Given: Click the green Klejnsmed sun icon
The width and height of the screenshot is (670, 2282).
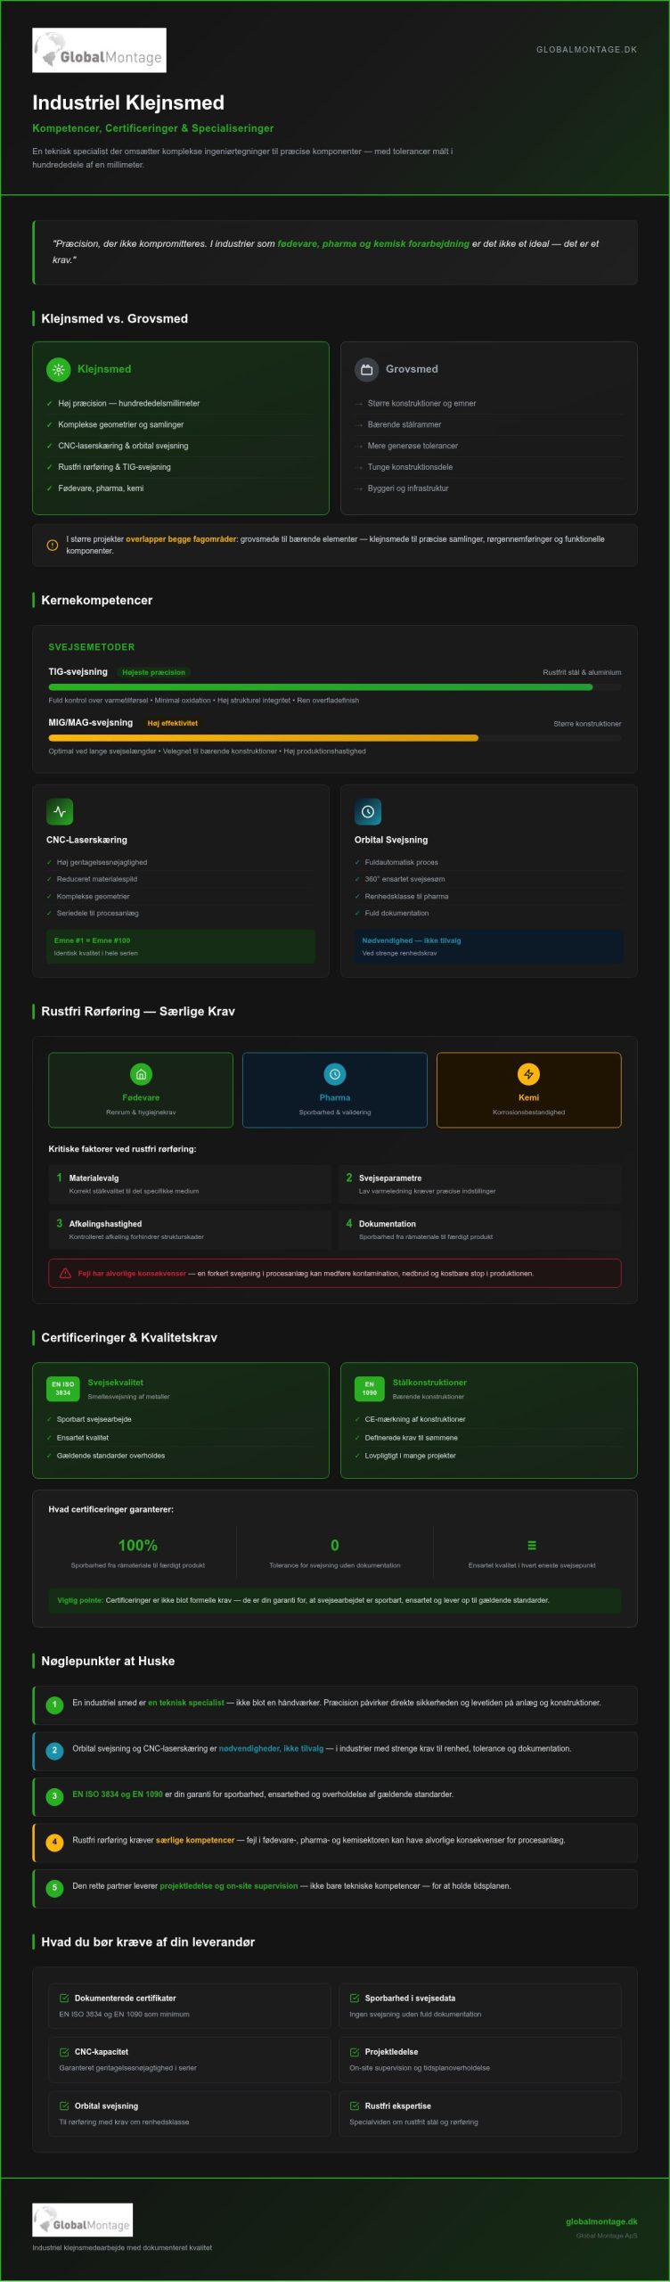Looking at the screenshot, I should pos(58,369).
